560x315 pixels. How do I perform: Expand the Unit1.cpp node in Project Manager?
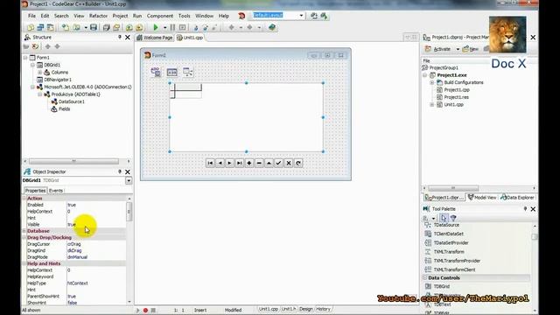point(431,105)
